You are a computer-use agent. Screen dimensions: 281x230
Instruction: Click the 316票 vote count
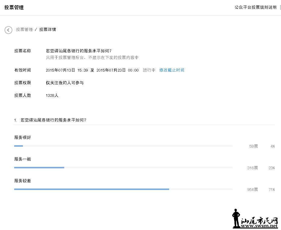click(x=252, y=168)
